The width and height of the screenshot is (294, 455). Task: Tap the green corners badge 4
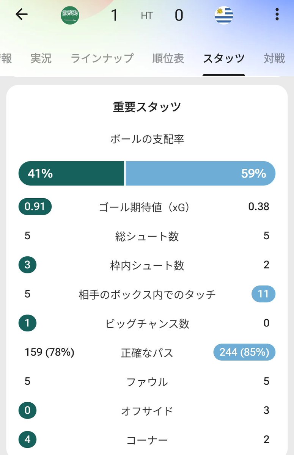tap(27, 440)
